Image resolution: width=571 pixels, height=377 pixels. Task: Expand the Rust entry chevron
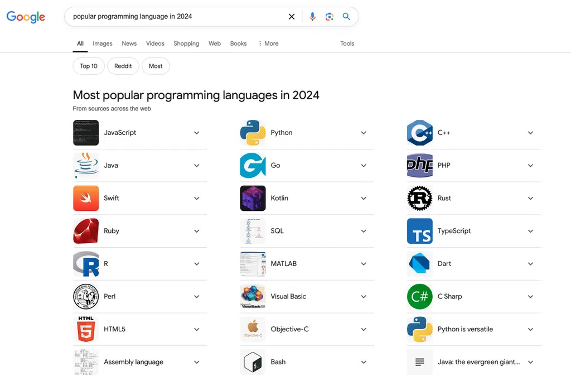(531, 199)
